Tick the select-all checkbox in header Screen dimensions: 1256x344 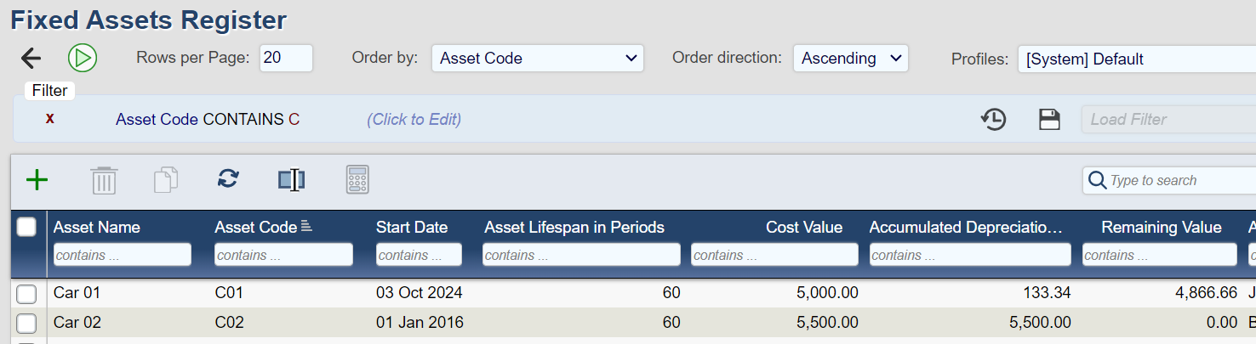pos(26,227)
